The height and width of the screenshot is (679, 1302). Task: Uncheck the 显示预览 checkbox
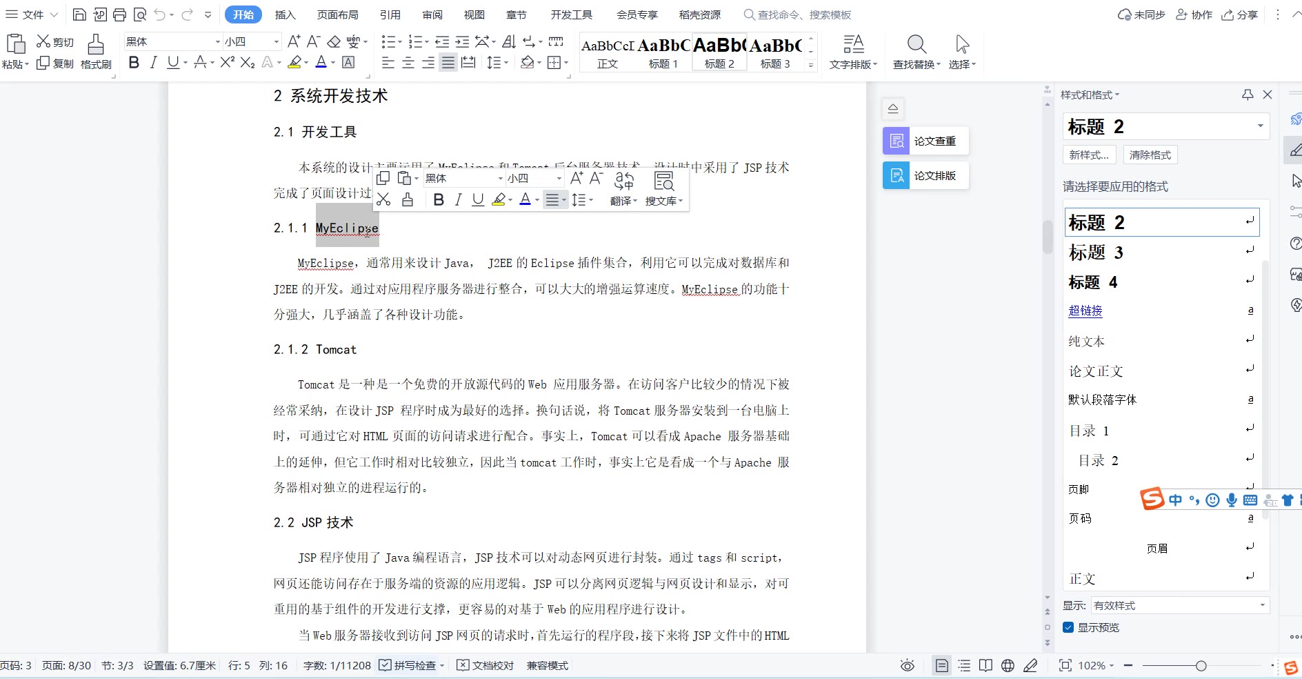1068,627
